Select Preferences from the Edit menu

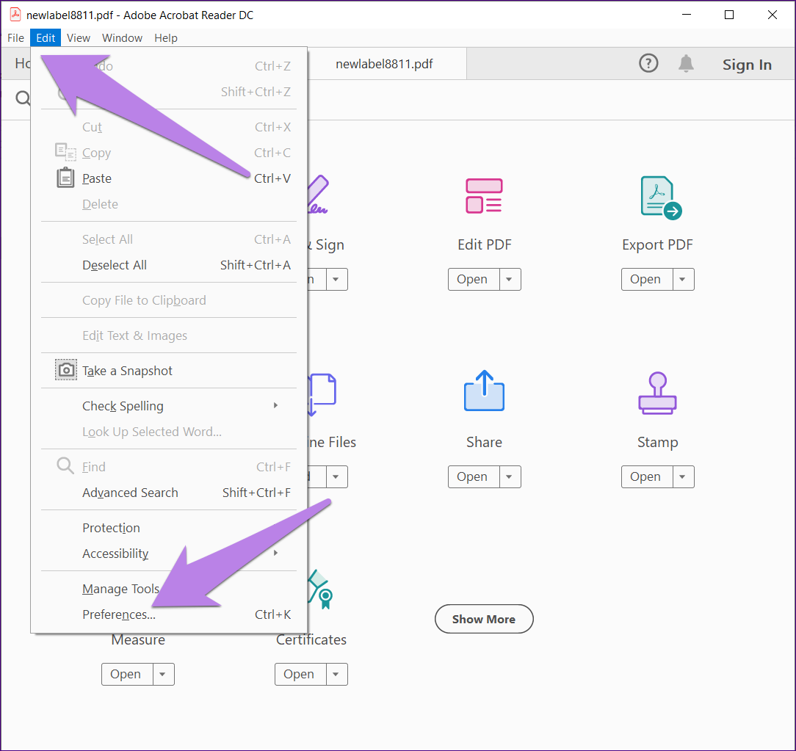(119, 614)
